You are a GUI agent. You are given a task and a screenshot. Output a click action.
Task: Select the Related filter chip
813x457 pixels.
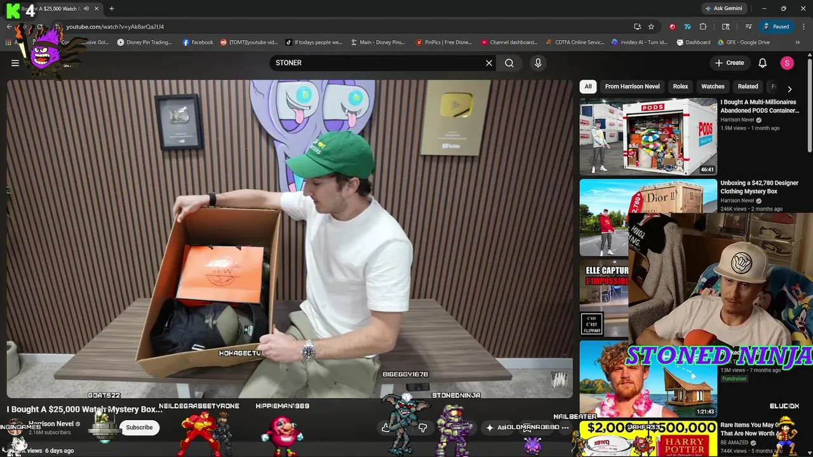click(x=748, y=86)
